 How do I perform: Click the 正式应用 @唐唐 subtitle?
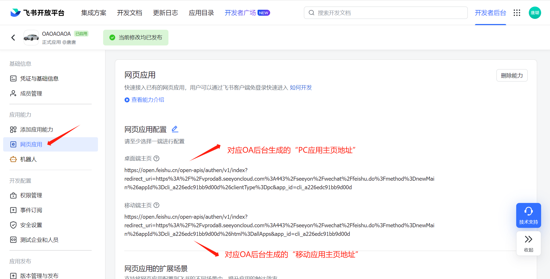(59, 42)
